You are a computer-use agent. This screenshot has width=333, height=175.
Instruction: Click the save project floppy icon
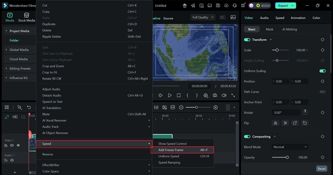218,5
